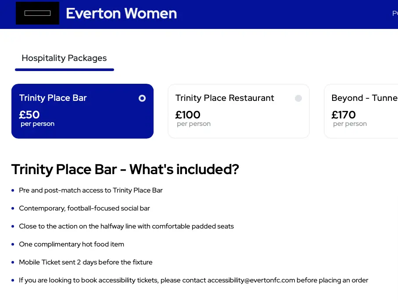
Task: Click the "Contemporary, football-focused social bar" line
Action: point(84,208)
